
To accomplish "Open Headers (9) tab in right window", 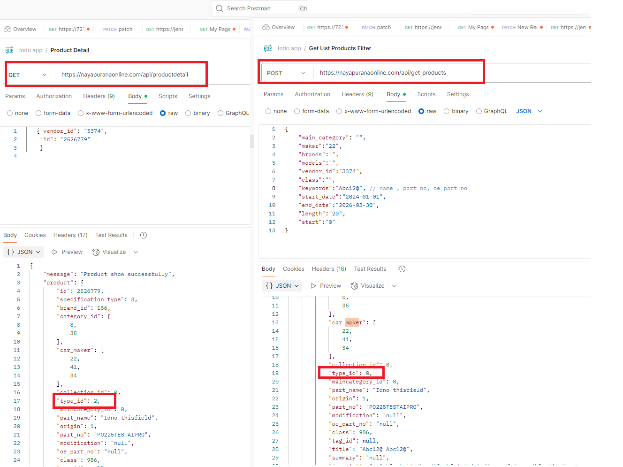I will point(357,94).
